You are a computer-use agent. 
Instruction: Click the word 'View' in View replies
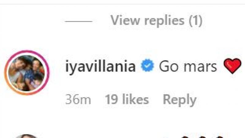(125, 20)
